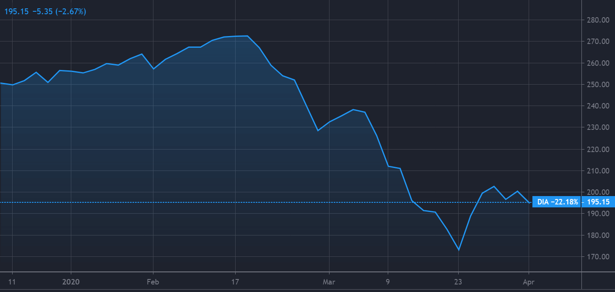This screenshot has height=292, width=615.
Task: Click the 220.00 price axis label
Action: pos(598,149)
